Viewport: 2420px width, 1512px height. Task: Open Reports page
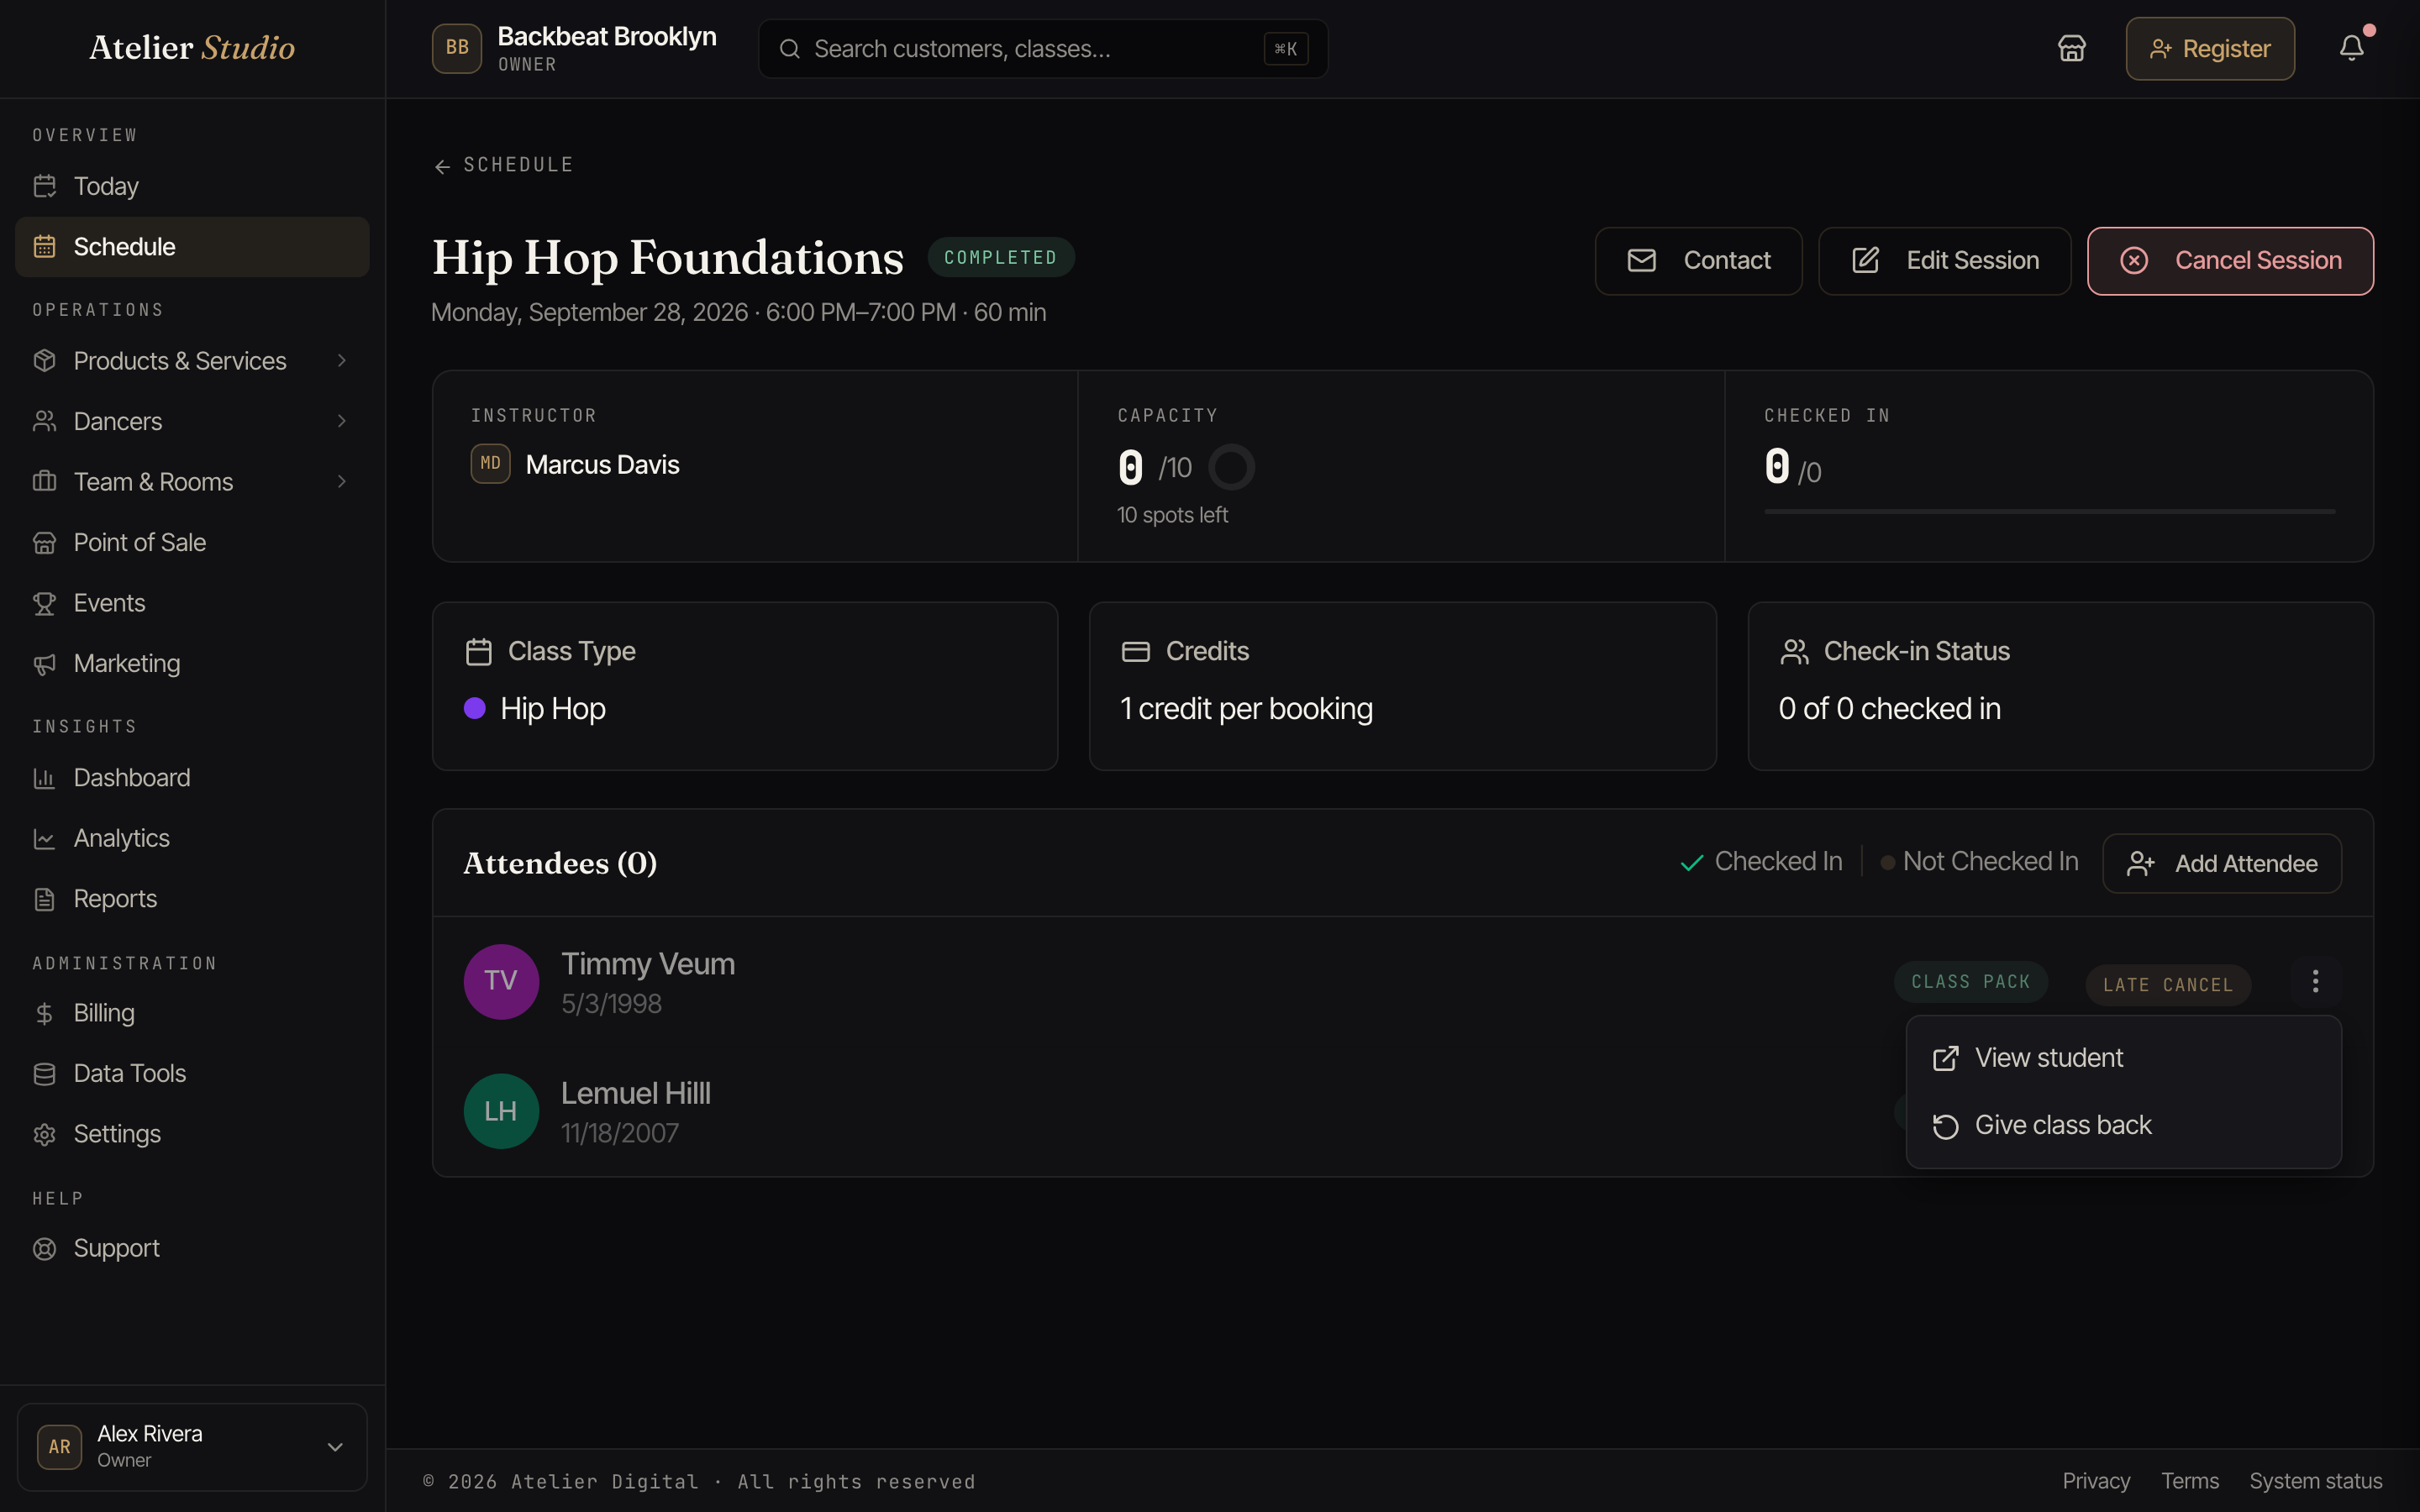coord(192,899)
